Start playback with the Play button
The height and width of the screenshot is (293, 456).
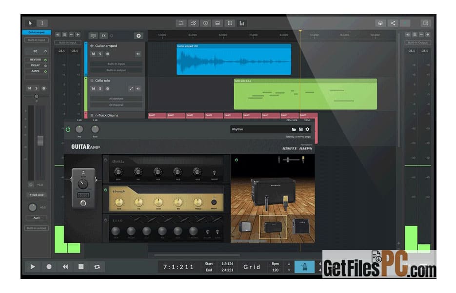33,267
